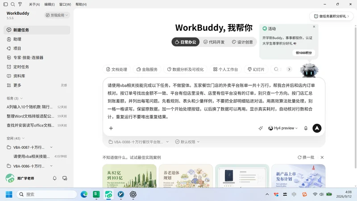Screen dimensions: 357x201
Task: Click the main page vertical scrollbar
Action: pyautogui.click(x=355, y=97)
